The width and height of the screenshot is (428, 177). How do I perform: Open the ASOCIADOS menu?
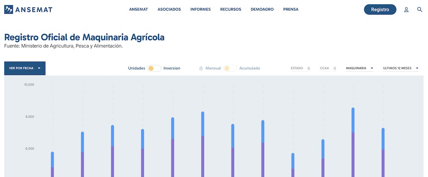point(169,9)
